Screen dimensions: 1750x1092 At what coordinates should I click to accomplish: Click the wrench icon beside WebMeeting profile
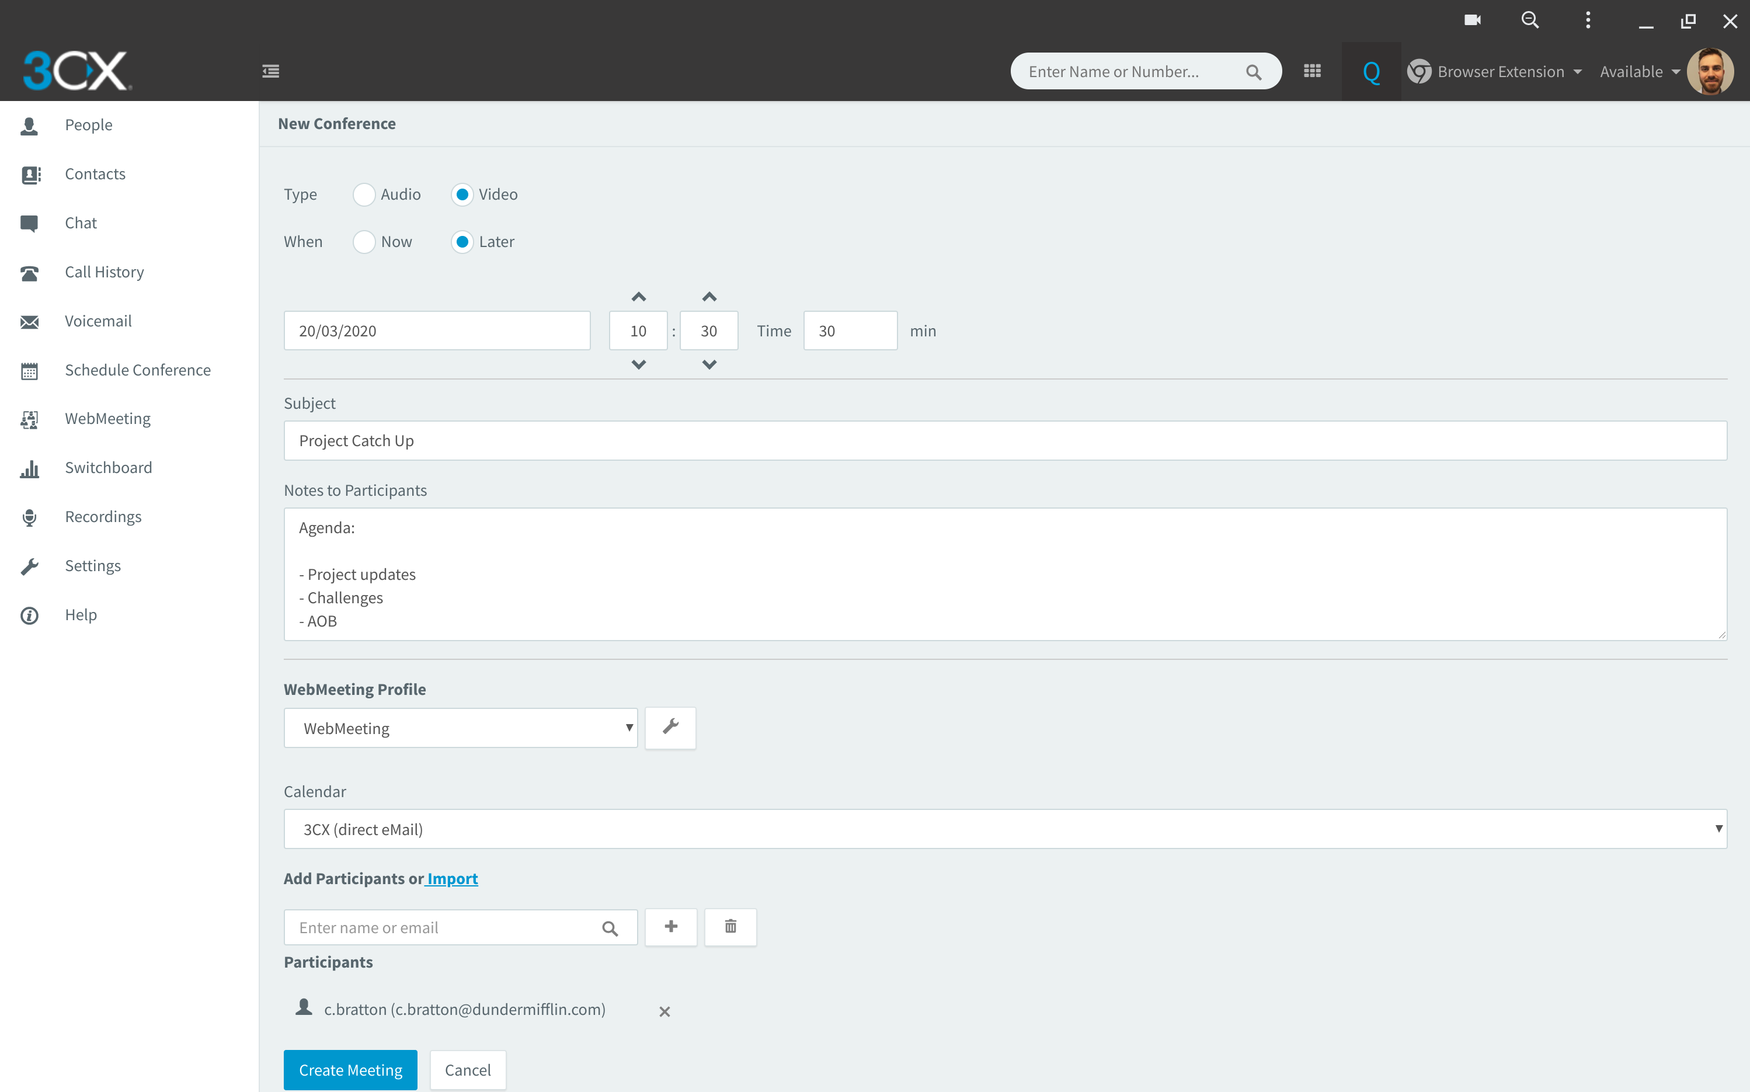coord(670,727)
